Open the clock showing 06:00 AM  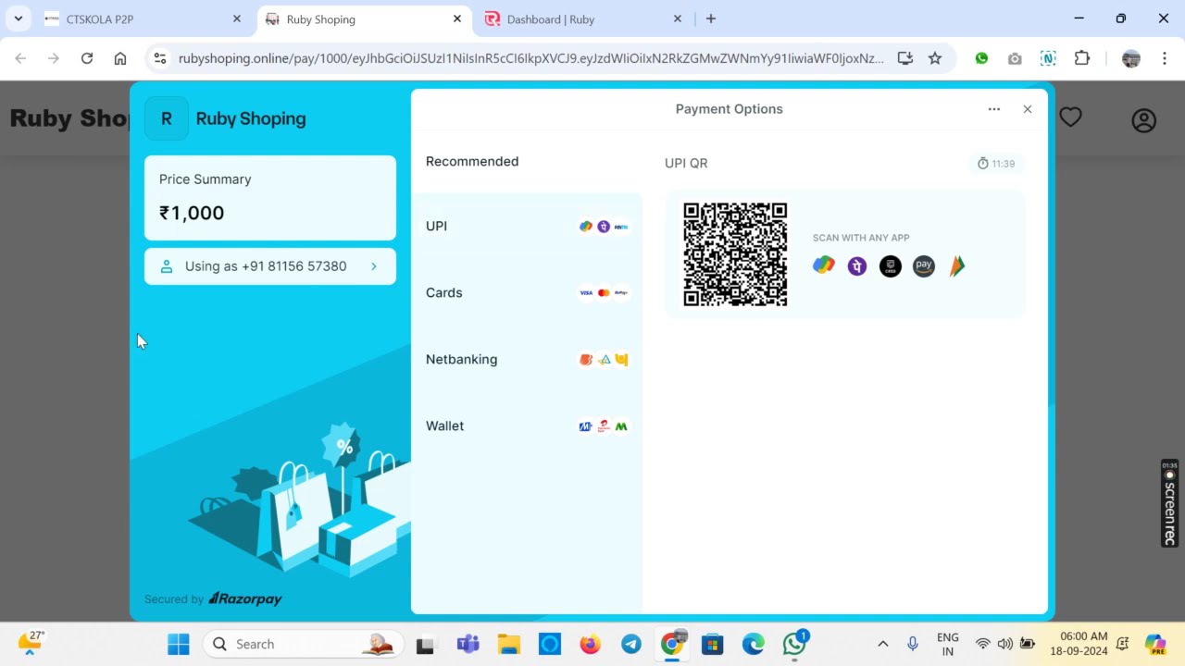tap(1079, 644)
